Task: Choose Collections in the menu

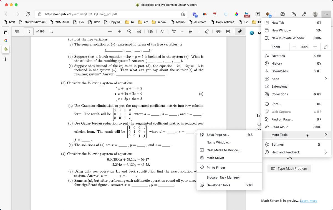Action: click(296, 94)
